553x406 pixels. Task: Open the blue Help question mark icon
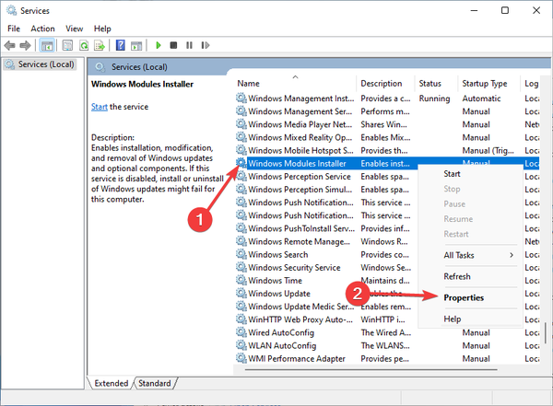coord(120,44)
